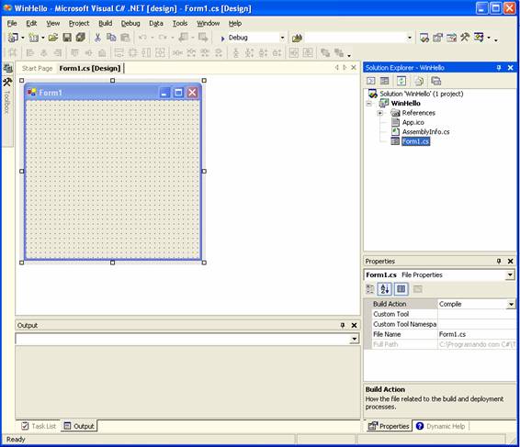The image size is (520, 447).
Task: Click Refresh icon in Solution Explorer
Action: (401, 81)
